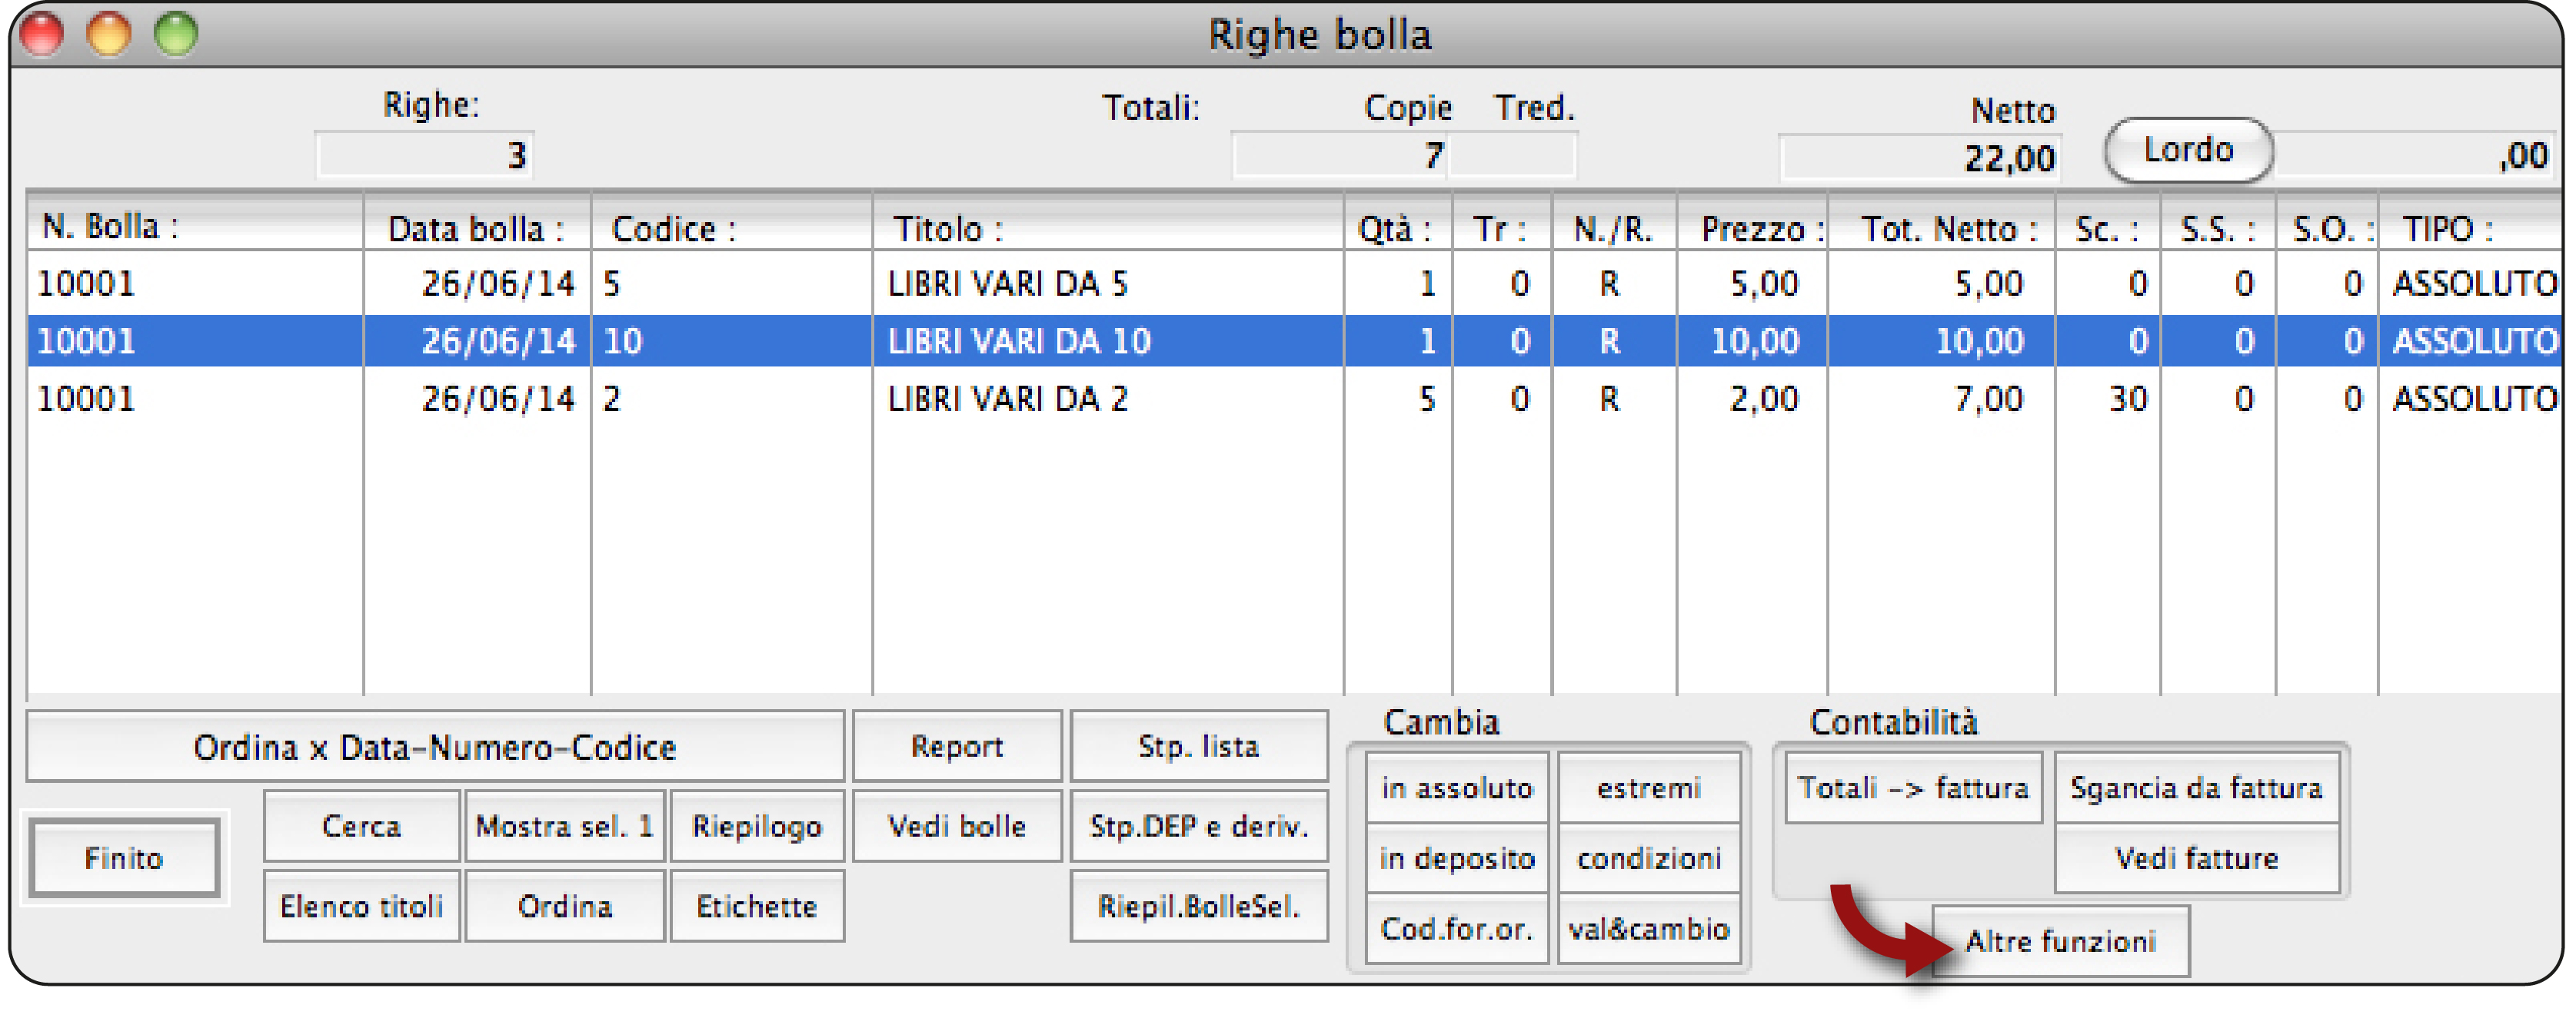Open Vedi bolle view
Viewport: 2576px width, 1018px height.
[x=957, y=825]
